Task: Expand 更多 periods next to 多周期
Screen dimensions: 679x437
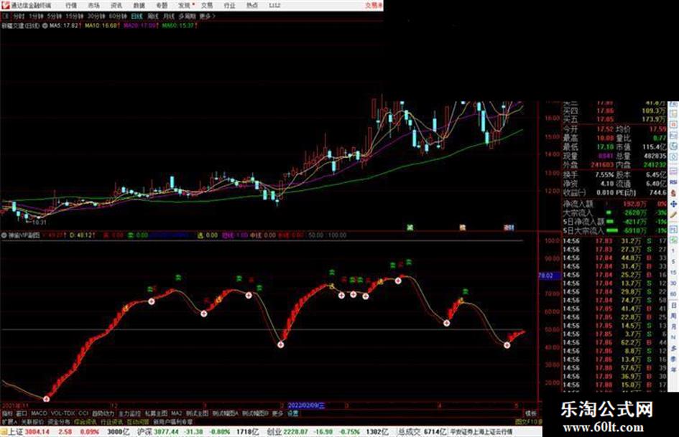Action: (x=206, y=16)
